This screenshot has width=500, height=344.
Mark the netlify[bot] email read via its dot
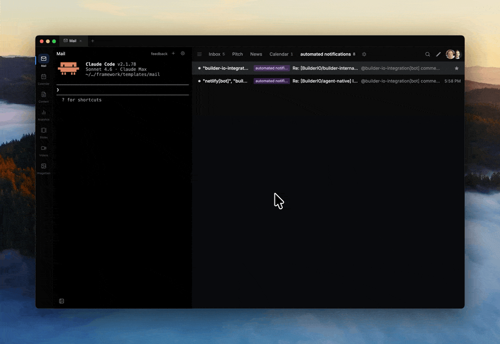tap(198, 81)
